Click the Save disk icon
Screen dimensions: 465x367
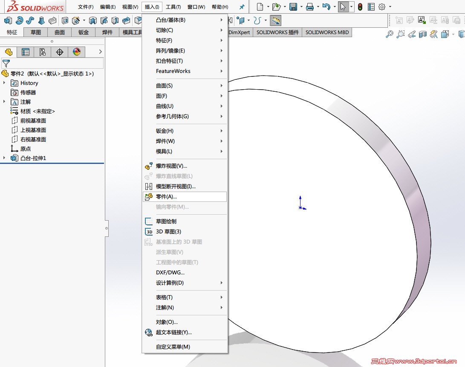tap(293, 6)
